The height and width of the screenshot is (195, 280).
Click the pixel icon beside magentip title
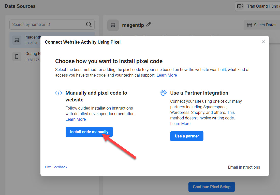(113, 25)
